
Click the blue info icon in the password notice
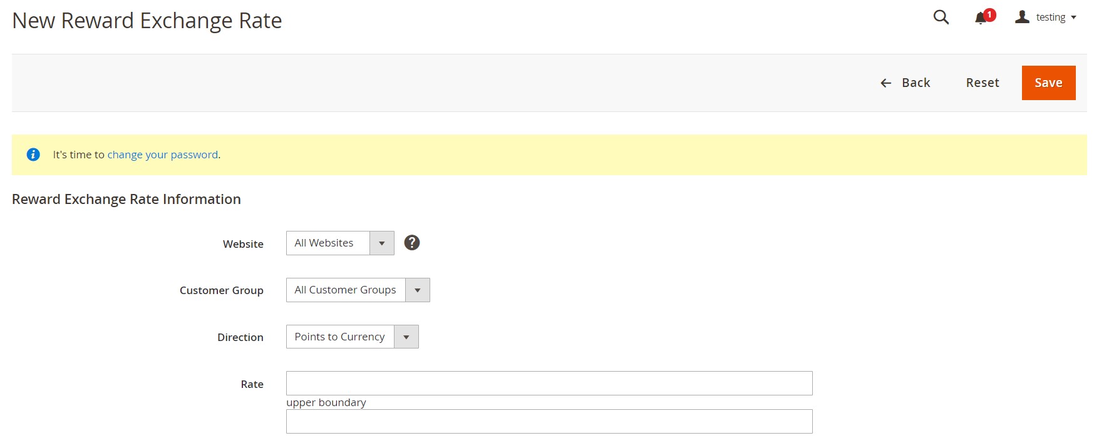33,155
